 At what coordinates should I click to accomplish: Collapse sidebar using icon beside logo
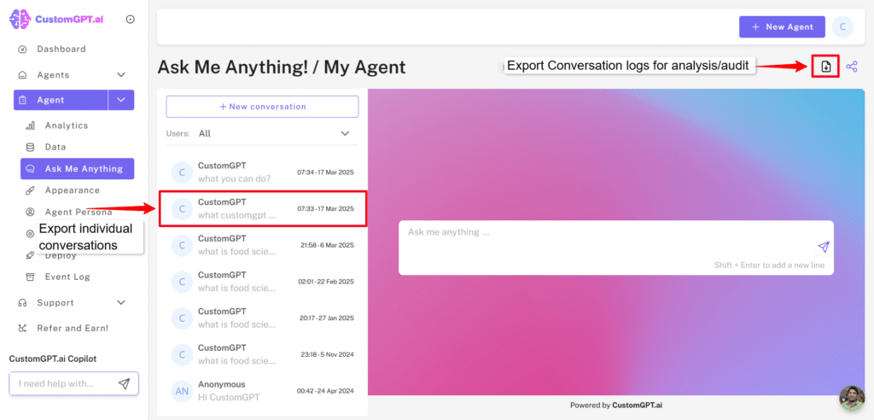[x=130, y=19]
